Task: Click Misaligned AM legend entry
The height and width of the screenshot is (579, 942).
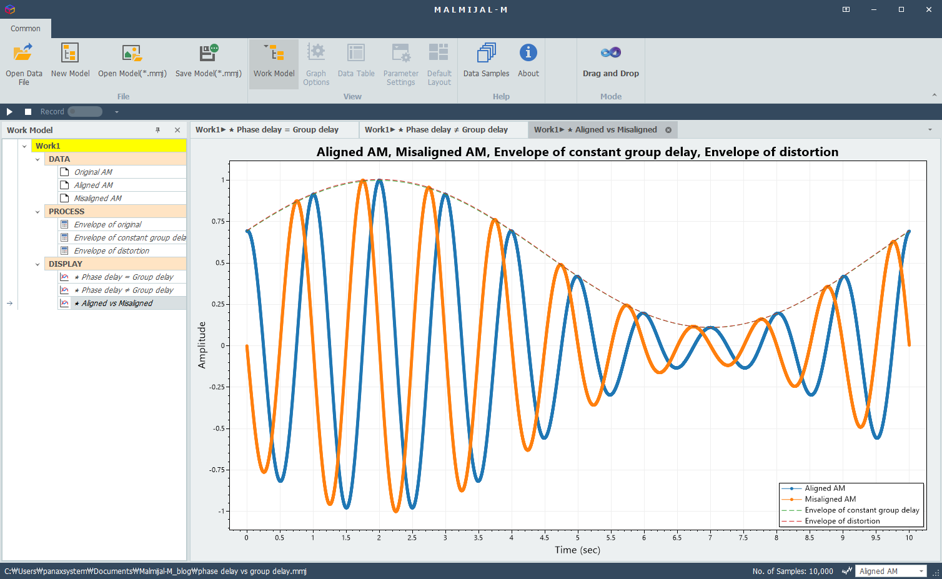Action: (830, 499)
